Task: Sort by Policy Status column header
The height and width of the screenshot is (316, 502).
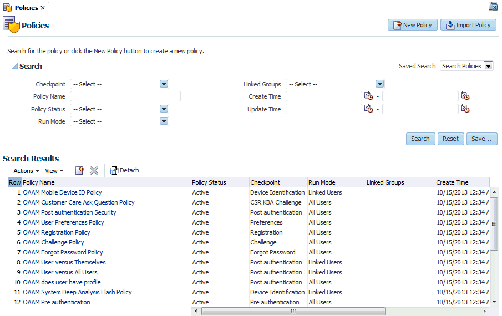Action: coord(220,182)
